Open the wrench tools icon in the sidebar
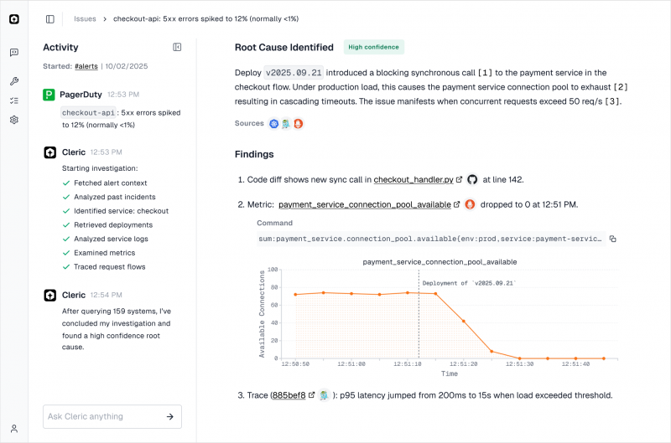The height and width of the screenshot is (443, 671). click(x=14, y=81)
